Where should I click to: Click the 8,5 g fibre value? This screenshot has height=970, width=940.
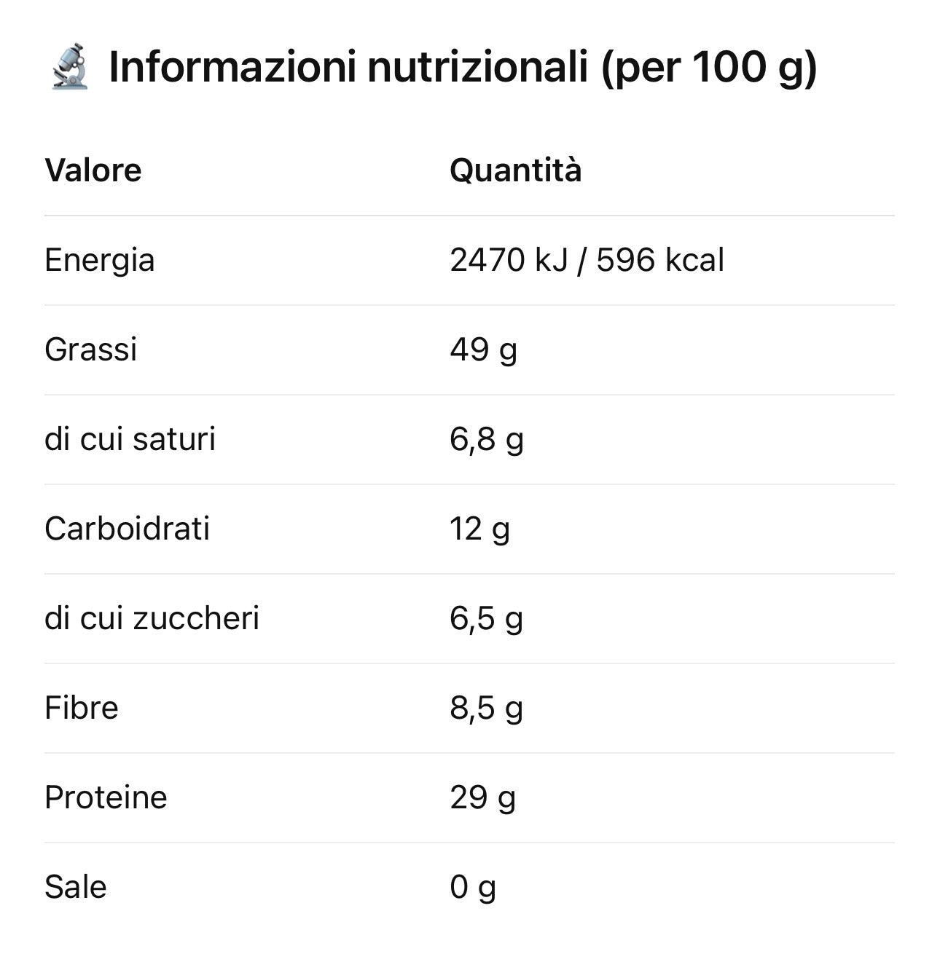[x=486, y=709]
